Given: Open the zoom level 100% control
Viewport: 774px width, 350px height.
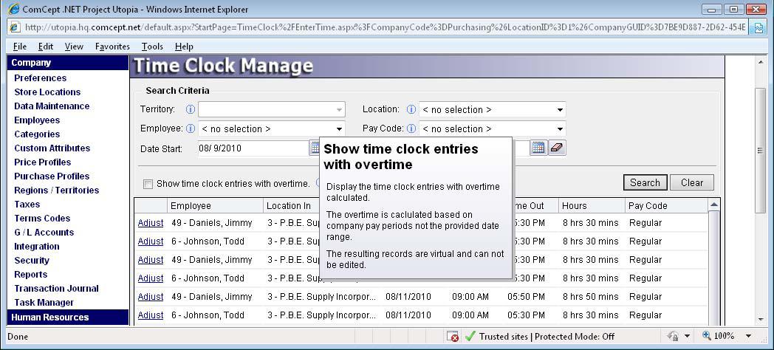Looking at the screenshot, I should [722, 337].
